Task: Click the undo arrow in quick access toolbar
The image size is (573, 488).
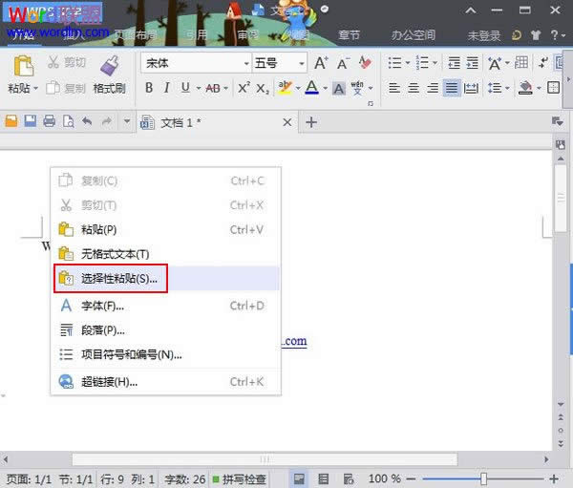Action: click(x=87, y=122)
